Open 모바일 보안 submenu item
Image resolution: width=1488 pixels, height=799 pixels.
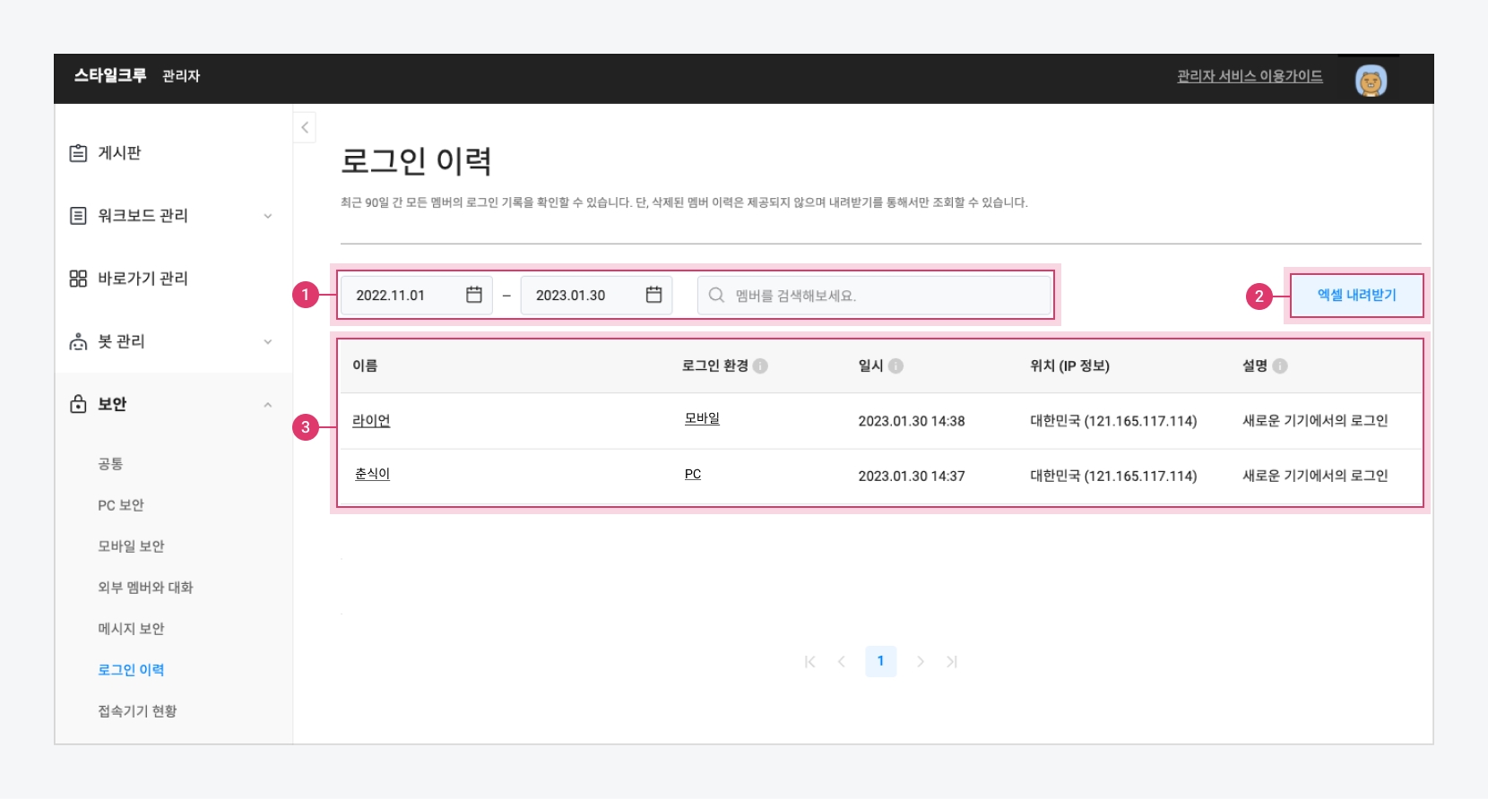click(x=131, y=546)
